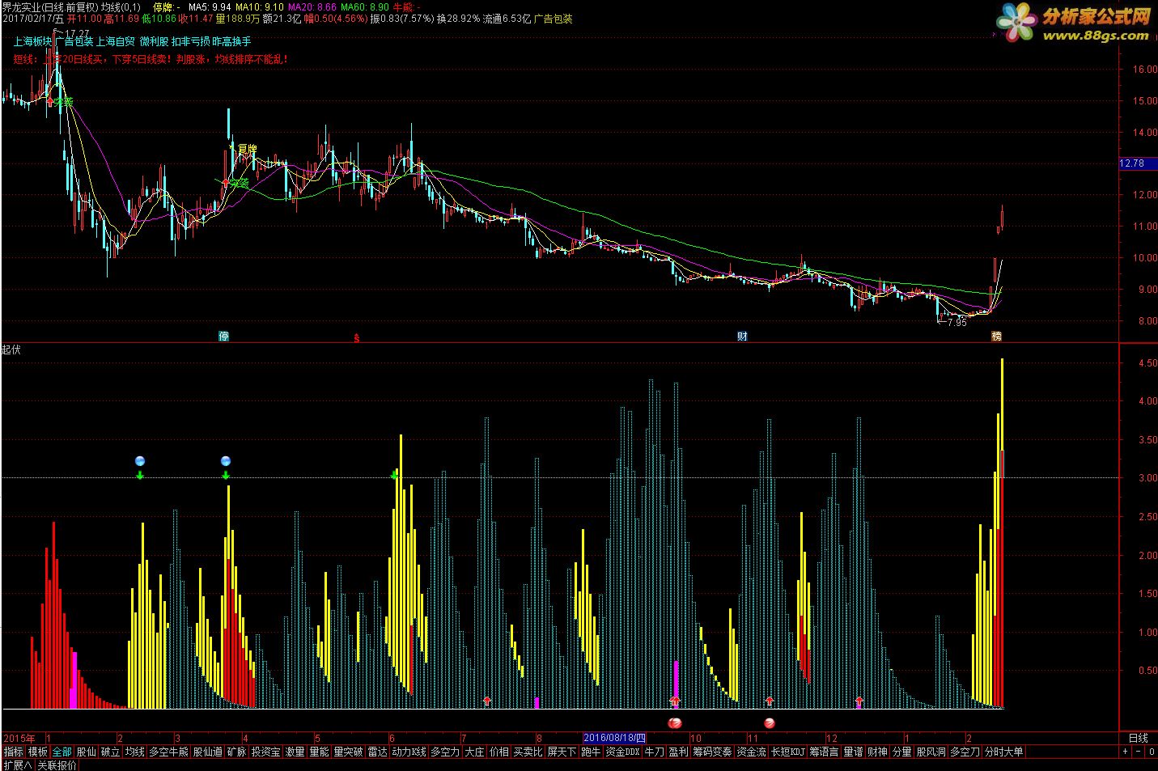Select the 长短KDJ indicator tab
This screenshot has width=1158, height=771.
pyautogui.click(x=789, y=752)
